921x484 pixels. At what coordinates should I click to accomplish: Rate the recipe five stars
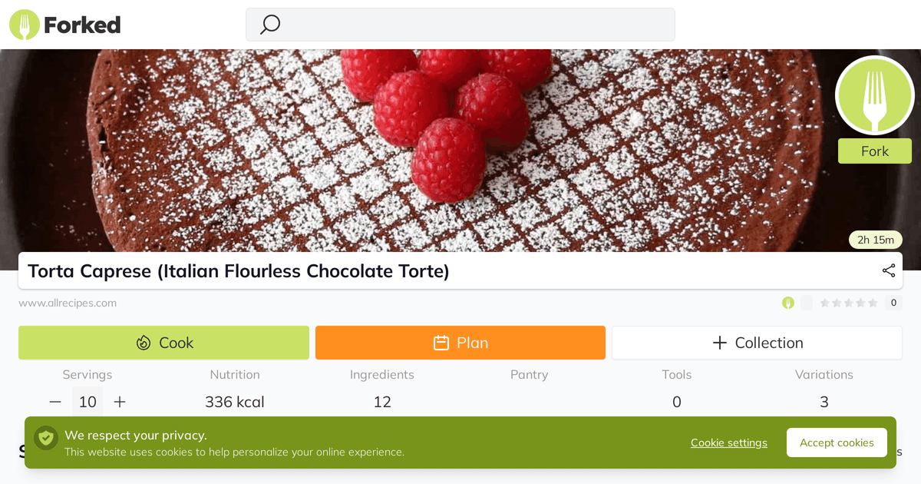pos(873,303)
